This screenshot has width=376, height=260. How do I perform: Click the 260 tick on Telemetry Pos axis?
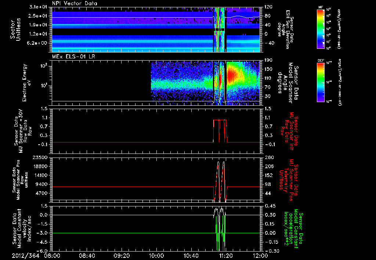tap(268, 157)
